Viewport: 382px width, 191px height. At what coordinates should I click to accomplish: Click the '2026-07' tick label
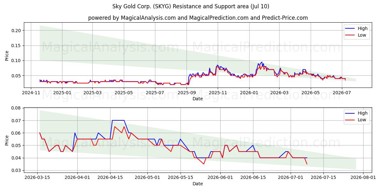pyautogui.click(x=342, y=93)
